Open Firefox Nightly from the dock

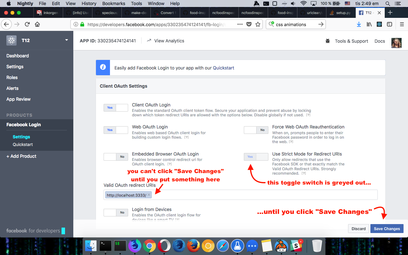[x=135, y=246]
